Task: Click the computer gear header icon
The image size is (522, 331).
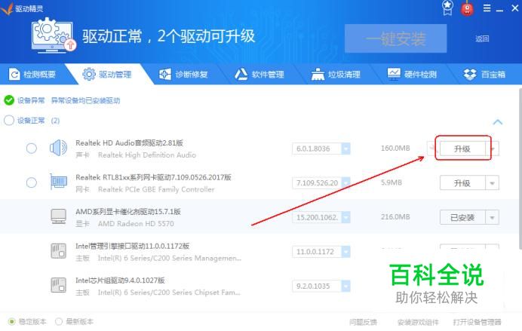Action: point(54,36)
